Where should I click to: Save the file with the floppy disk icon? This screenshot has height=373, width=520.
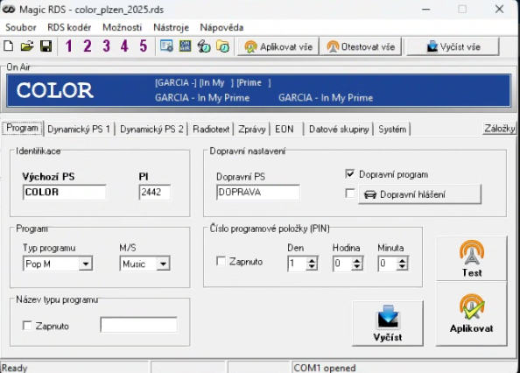tap(46, 46)
